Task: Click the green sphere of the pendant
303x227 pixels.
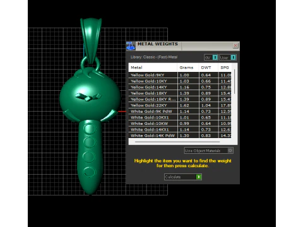Action: [90, 95]
